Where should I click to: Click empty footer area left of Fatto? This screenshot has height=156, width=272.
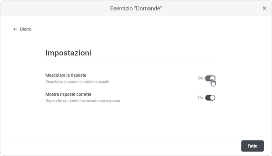tap(125, 146)
